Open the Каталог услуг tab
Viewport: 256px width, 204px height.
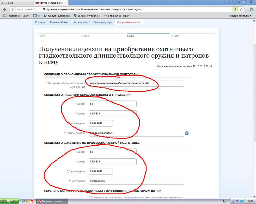(81, 22)
